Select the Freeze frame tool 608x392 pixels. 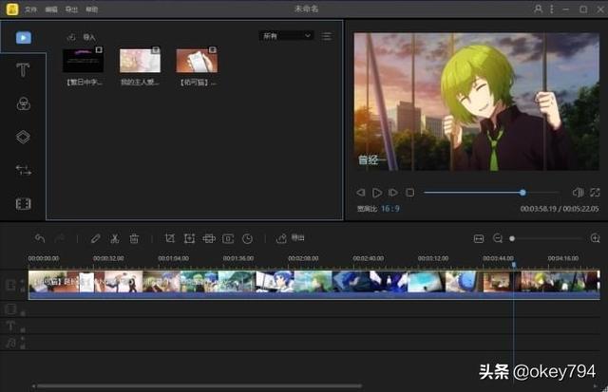click(228, 238)
